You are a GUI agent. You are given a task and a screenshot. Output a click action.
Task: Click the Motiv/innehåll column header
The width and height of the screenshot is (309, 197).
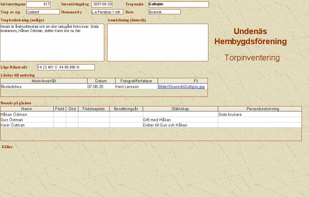point(44,81)
